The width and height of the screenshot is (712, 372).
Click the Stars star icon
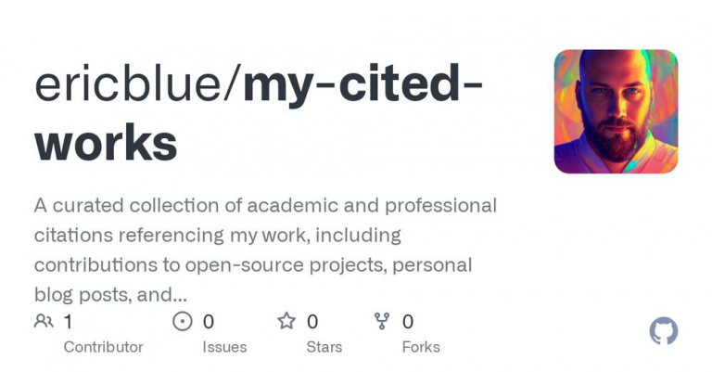coord(286,322)
